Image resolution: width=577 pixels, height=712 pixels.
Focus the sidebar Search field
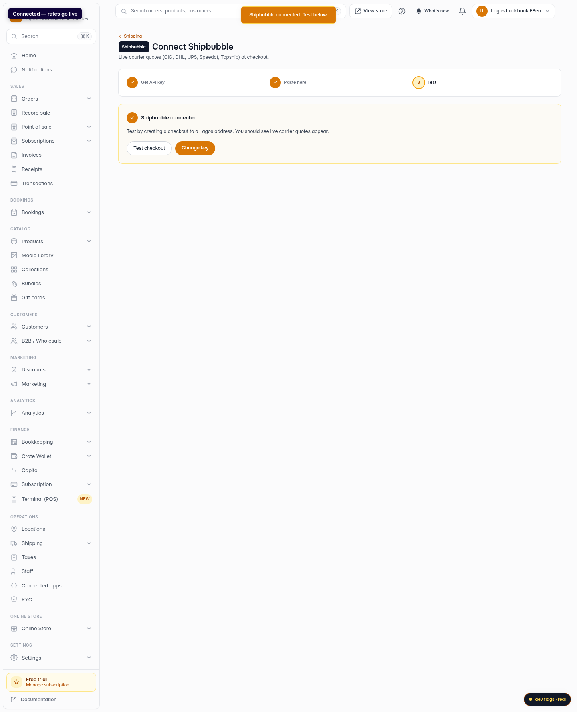pos(51,36)
